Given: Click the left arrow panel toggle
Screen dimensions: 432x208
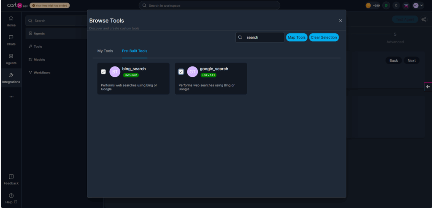Looking at the screenshot, I should [428, 87].
